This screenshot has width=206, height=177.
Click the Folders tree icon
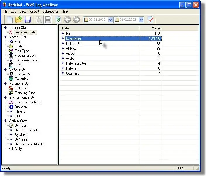pos(11,46)
